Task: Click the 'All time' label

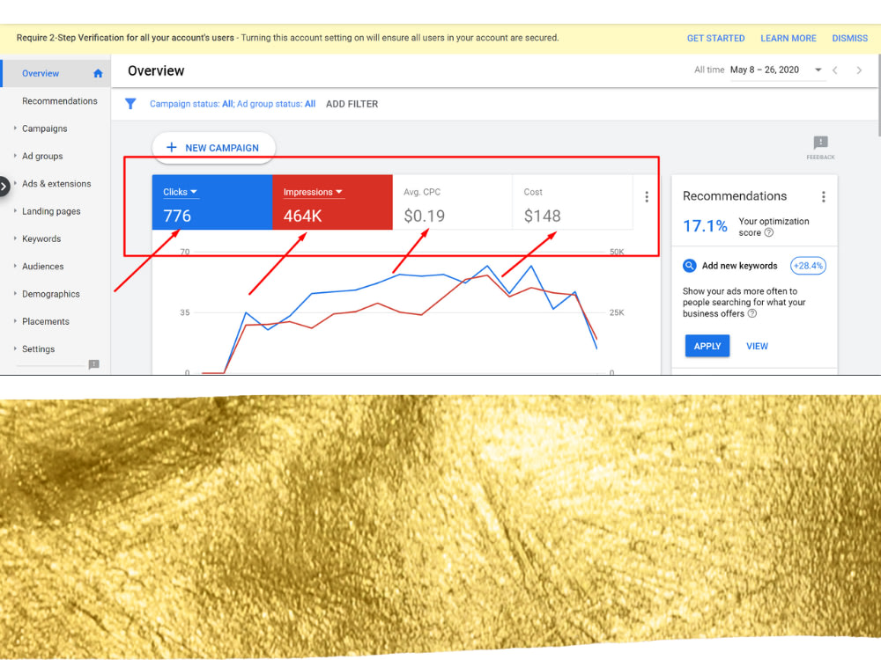Action: pyautogui.click(x=709, y=70)
